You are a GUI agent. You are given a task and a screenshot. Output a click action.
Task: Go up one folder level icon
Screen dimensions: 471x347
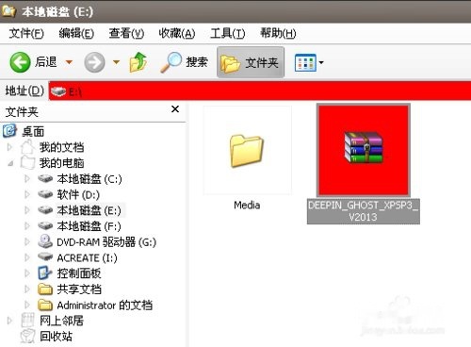pyautogui.click(x=138, y=62)
